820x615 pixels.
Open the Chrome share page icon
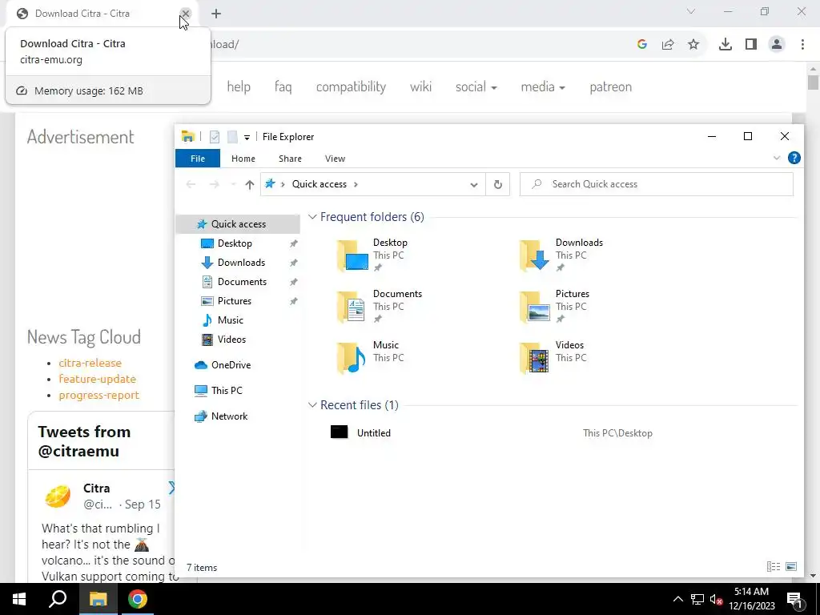668,45
